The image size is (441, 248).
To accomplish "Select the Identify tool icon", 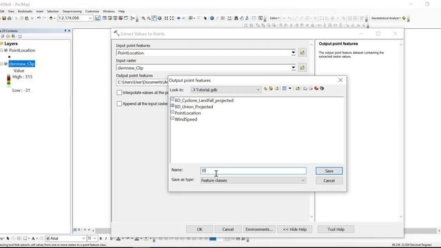I will (212, 19).
